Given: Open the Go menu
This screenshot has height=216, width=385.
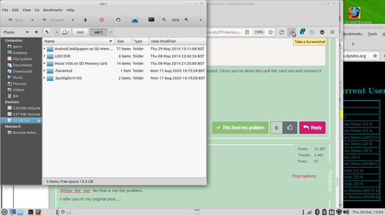Looking at the screenshot, I should tap(37, 10).
